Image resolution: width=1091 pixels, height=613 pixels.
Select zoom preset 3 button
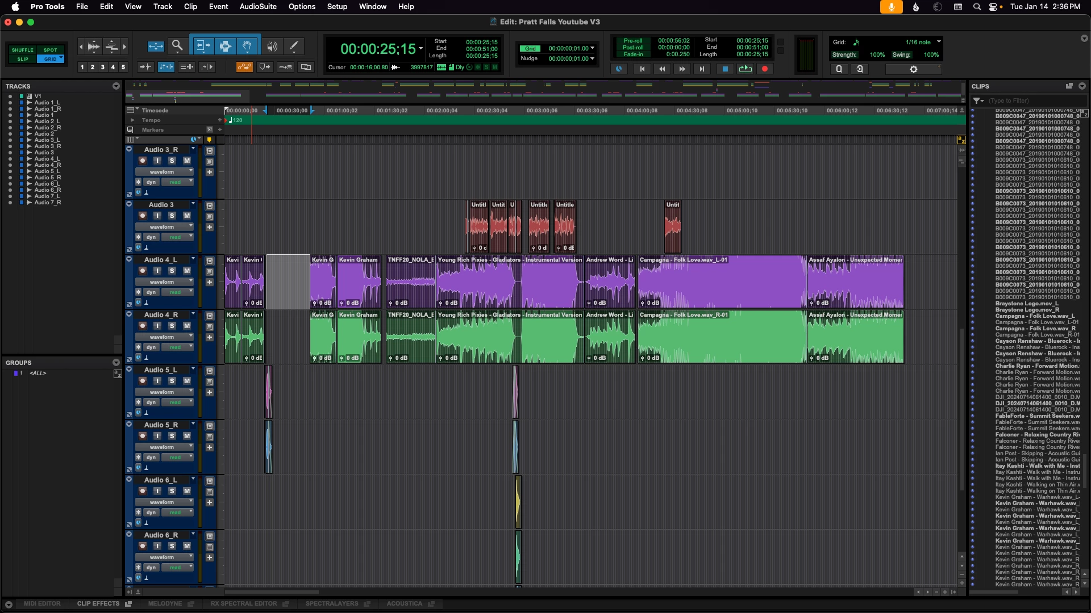(102, 67)
